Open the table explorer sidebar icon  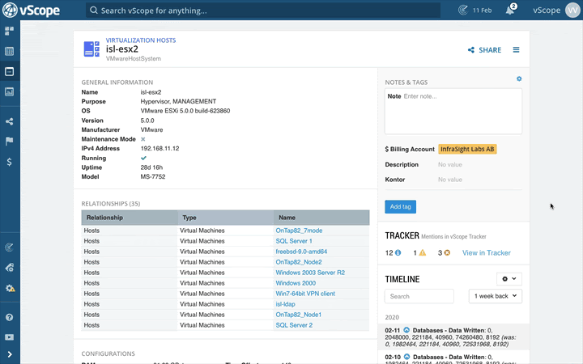[9, 51]
